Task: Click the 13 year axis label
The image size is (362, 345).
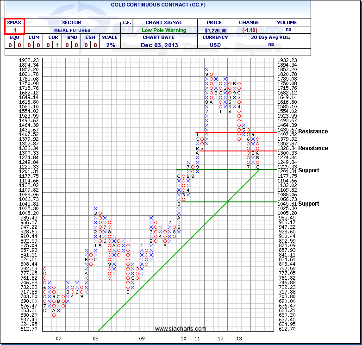Action: click(x=238, y=339)
